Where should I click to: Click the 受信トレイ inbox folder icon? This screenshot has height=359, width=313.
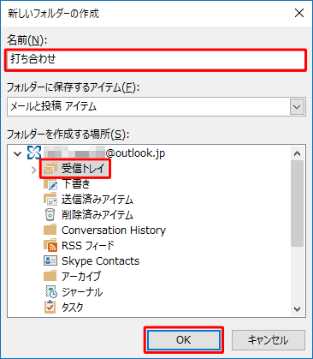tap(50, 168)
